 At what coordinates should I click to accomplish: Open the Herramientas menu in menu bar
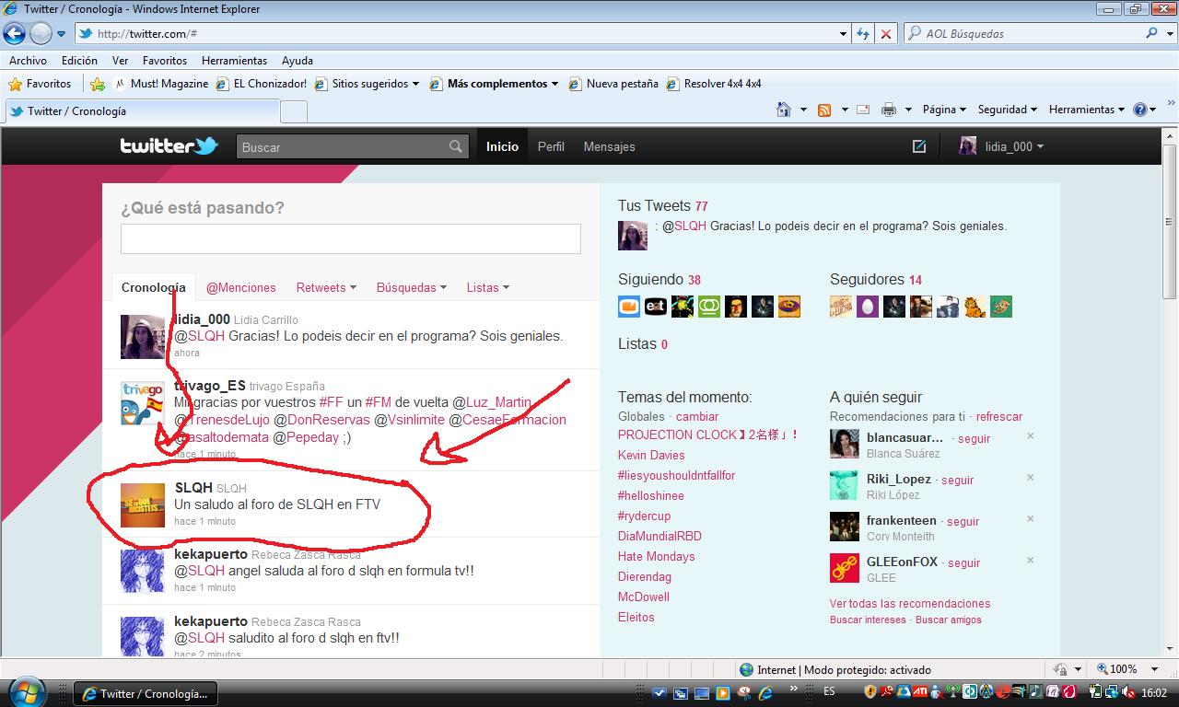pyautogui.click(x=234, y=61)
